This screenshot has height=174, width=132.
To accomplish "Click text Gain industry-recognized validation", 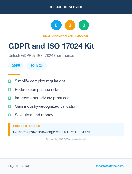I will [46, 106].
